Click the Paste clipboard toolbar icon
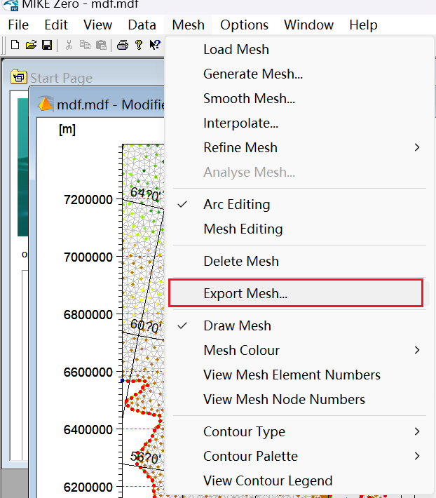 [x=101, y=45]
